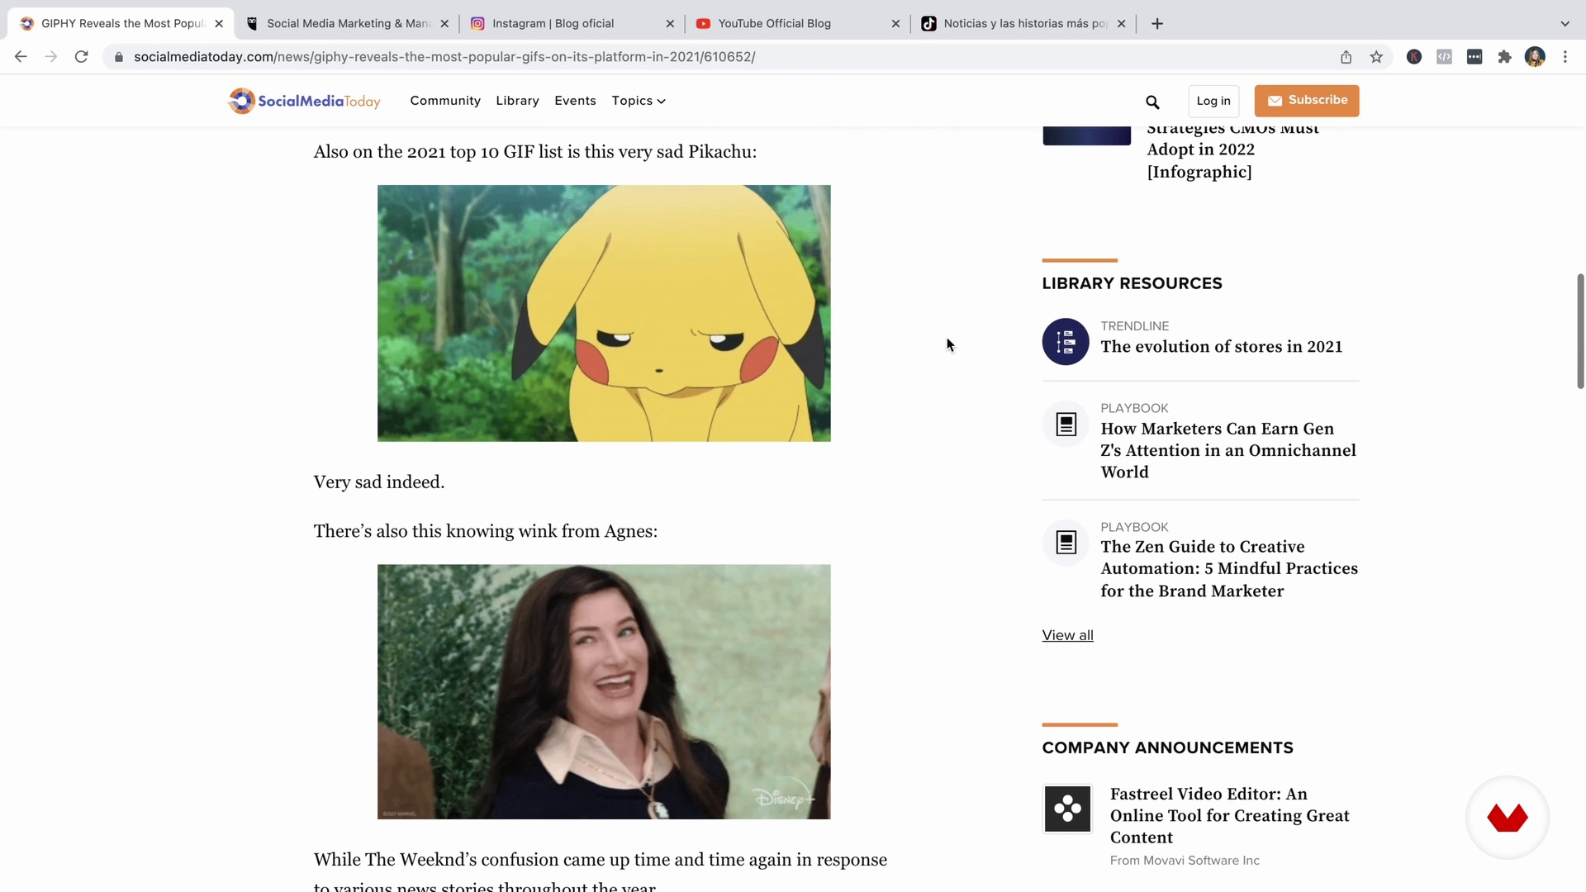Click the tab search chevron at top right
The width and height of the screenshot is (1586, 892).
point(1565,24)
